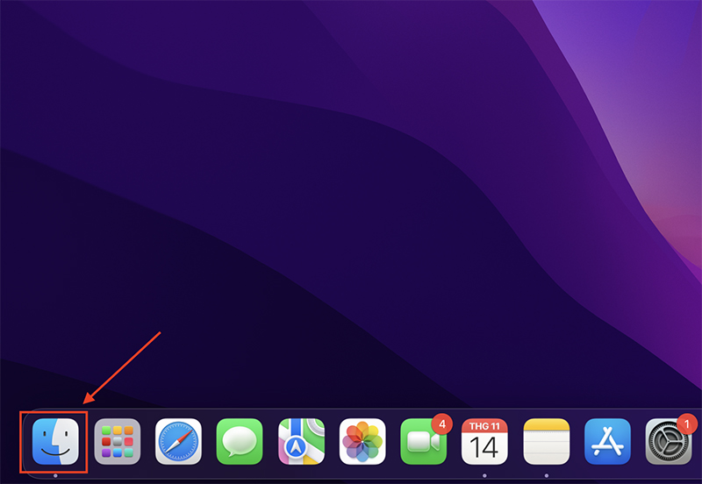Click the THG 11 header on Calendar
Image resolution: width=702 pixels, height=484 pixels.
point(484,426)
